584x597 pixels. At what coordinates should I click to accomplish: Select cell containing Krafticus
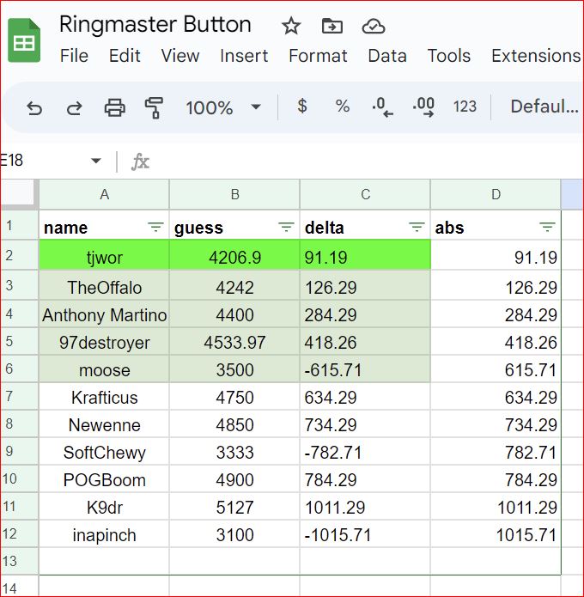tap(104, 397)
